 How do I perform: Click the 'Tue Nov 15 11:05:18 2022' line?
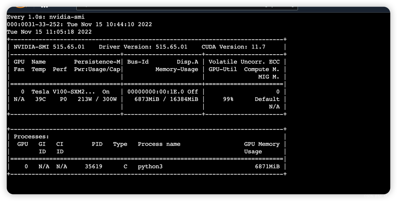click(x=49, y=32)
